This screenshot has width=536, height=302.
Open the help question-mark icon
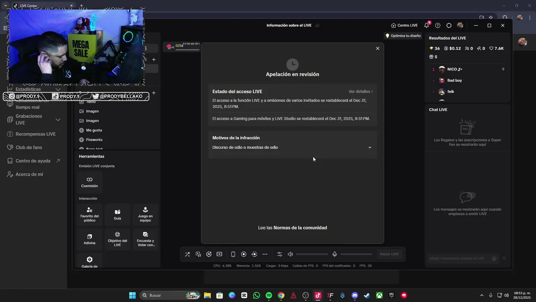[438, 25]
